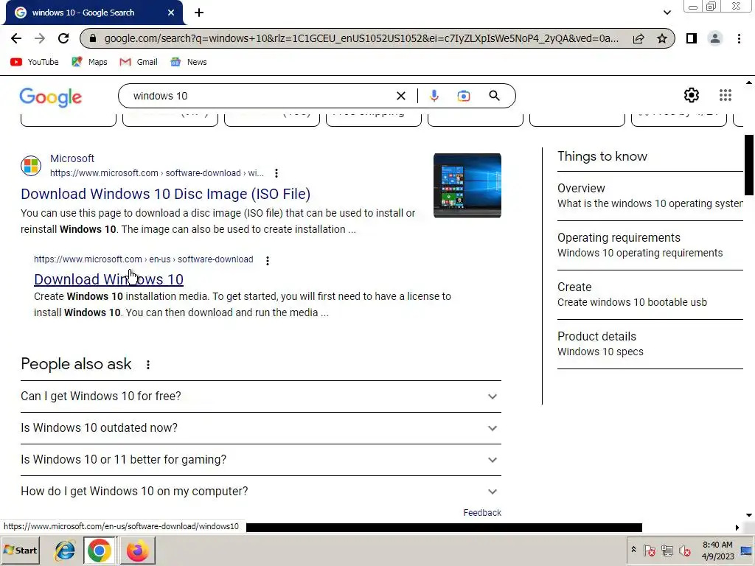Open 'People also ask' more options
Viewport: 755px width, 566px height.
coord(147,365)
